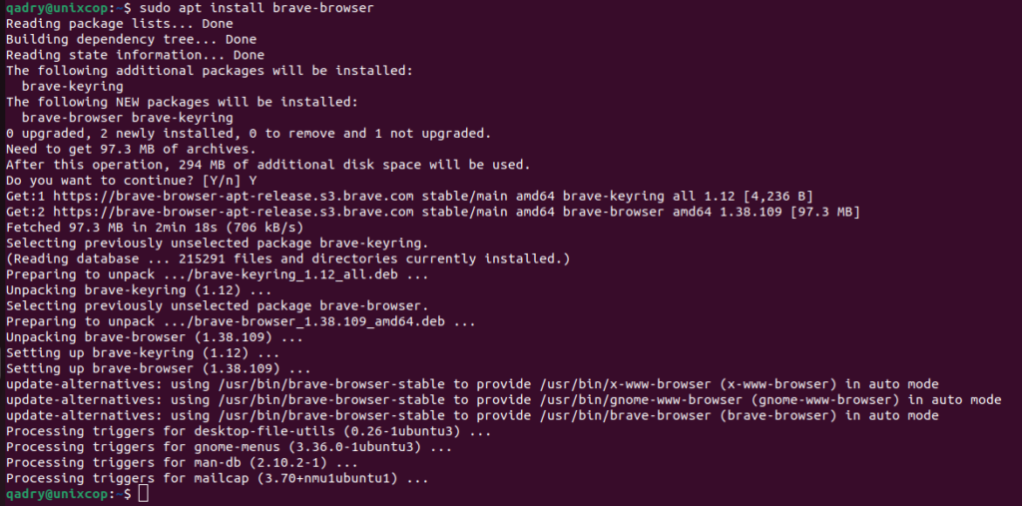Click the 'Processing triggers for man-db' line
This screenshot has height=506, width=1022.
(x=182, y=463)
